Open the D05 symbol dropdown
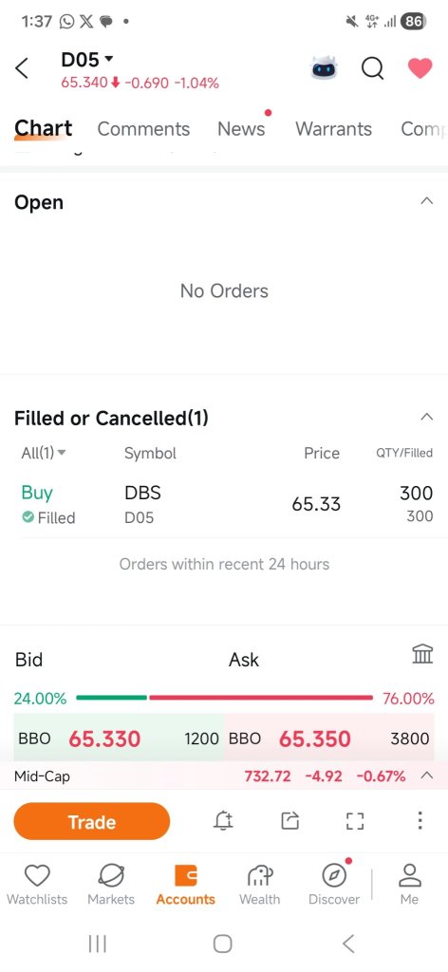The width and height of the screenshot is (448, 972). point(87,60)
